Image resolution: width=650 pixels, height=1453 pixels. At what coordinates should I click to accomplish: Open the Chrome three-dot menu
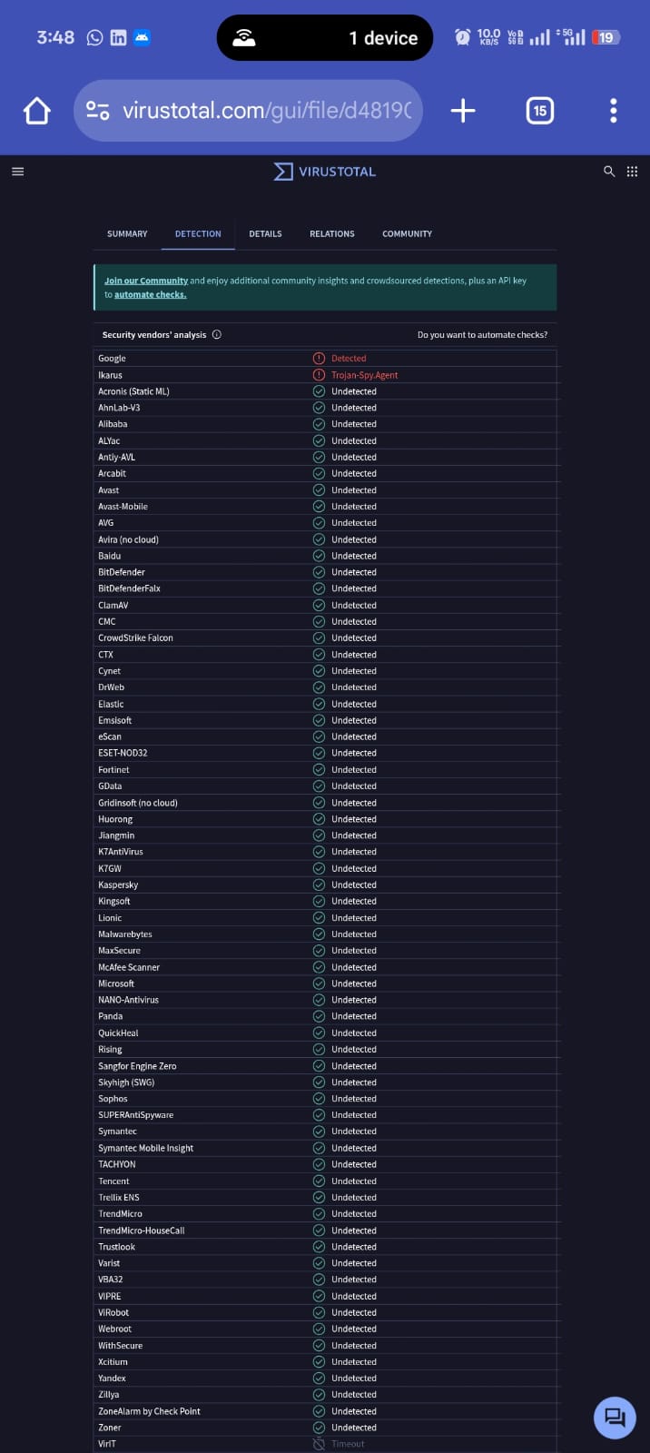(x=614, y=111)
